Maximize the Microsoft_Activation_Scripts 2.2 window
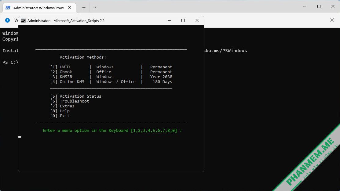This screenshot has height=191, width=340. coord(183,20)
